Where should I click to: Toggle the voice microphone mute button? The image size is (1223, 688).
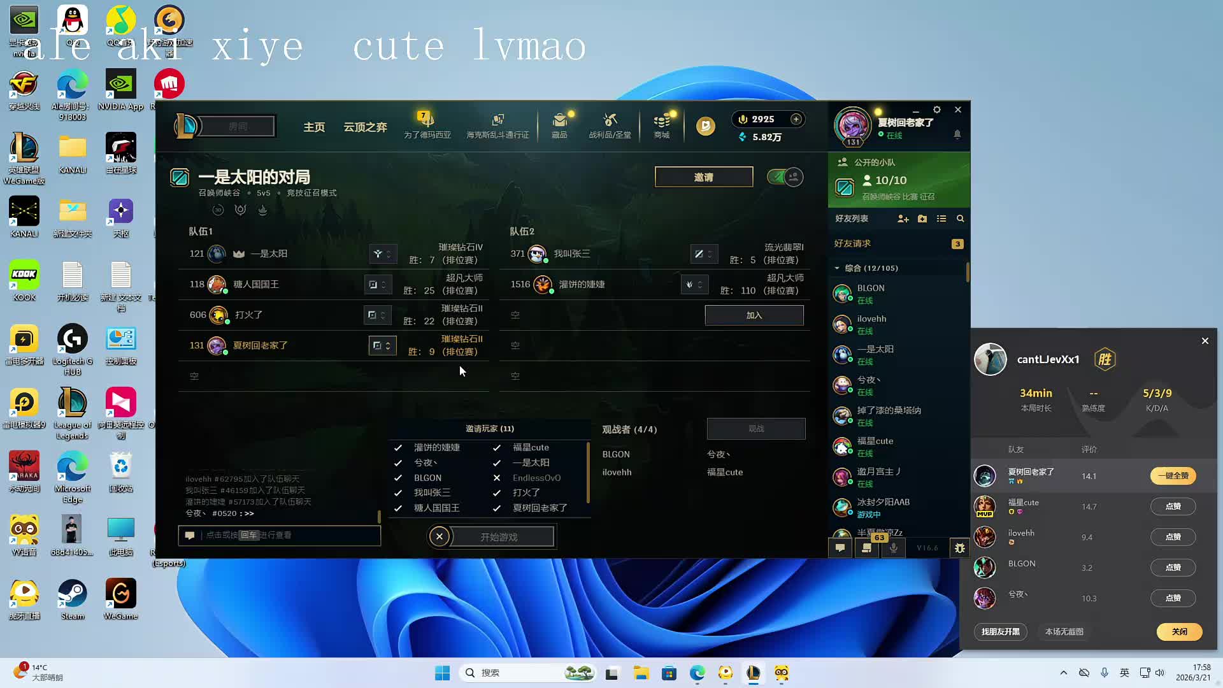click(894, 548)
